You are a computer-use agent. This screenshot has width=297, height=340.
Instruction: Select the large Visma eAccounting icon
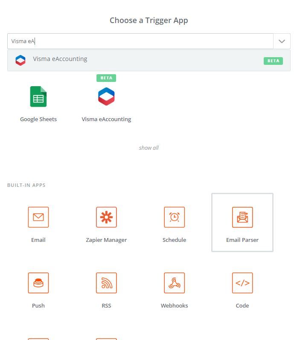pos(106,96)
